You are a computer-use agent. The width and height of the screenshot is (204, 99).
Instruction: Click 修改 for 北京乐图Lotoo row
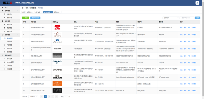[x=181, y=91]
